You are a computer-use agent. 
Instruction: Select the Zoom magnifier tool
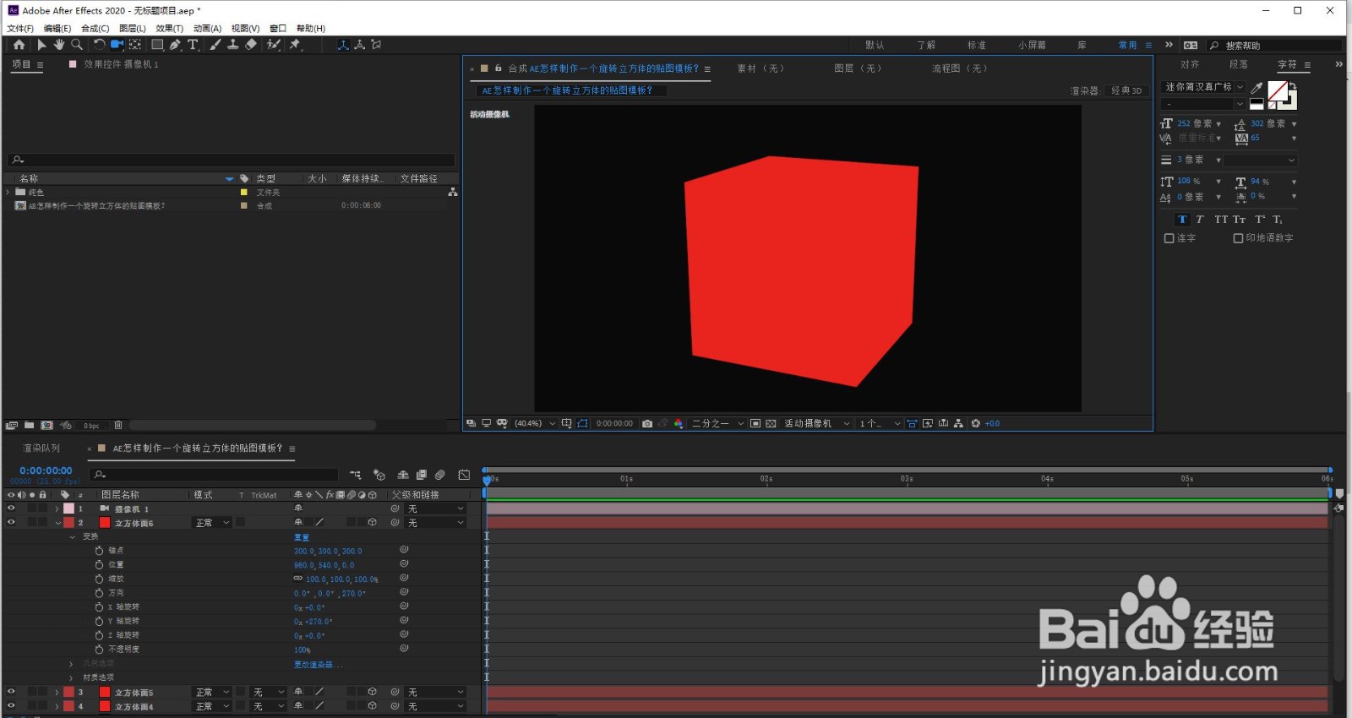tap(77, 45)
